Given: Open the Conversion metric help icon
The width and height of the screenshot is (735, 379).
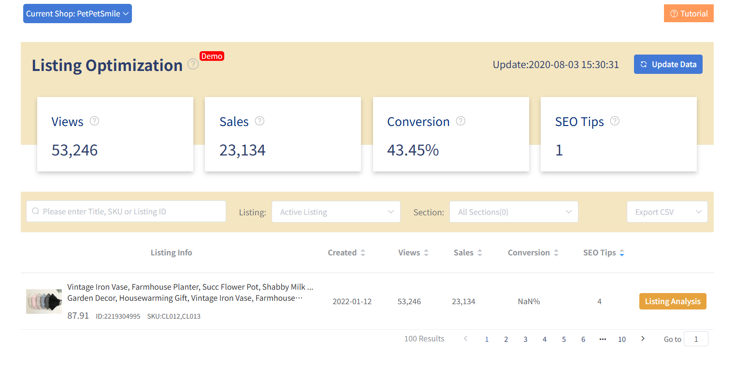Looking at the screenshot, I should pyautogui.click(x=460, y=121).
